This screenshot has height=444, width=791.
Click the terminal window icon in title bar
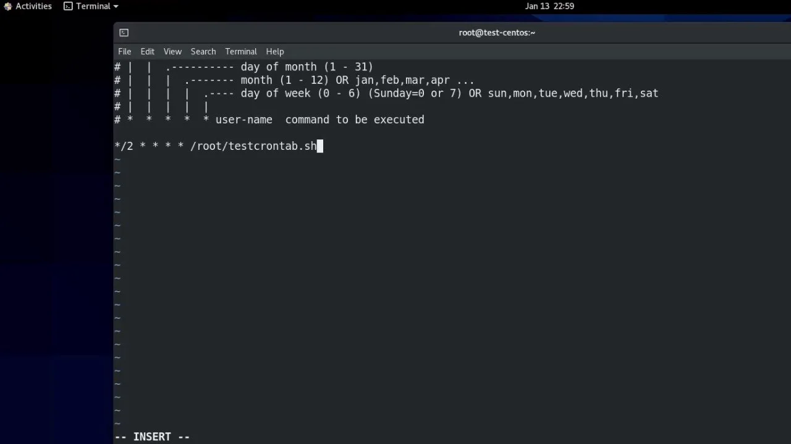click(x=124, y=33)
